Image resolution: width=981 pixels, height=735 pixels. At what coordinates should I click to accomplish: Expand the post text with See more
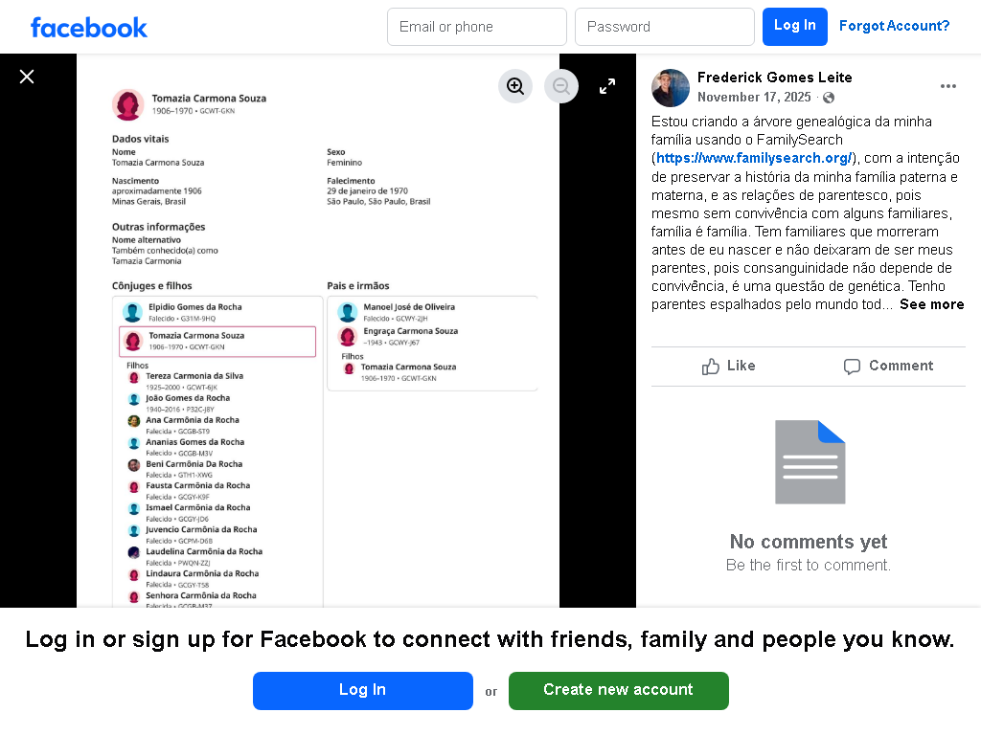coord(931,304)
